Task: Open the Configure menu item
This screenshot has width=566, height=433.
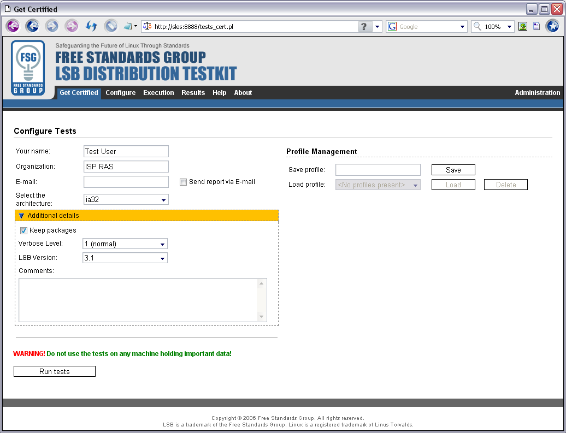Action: pos(121,93)
